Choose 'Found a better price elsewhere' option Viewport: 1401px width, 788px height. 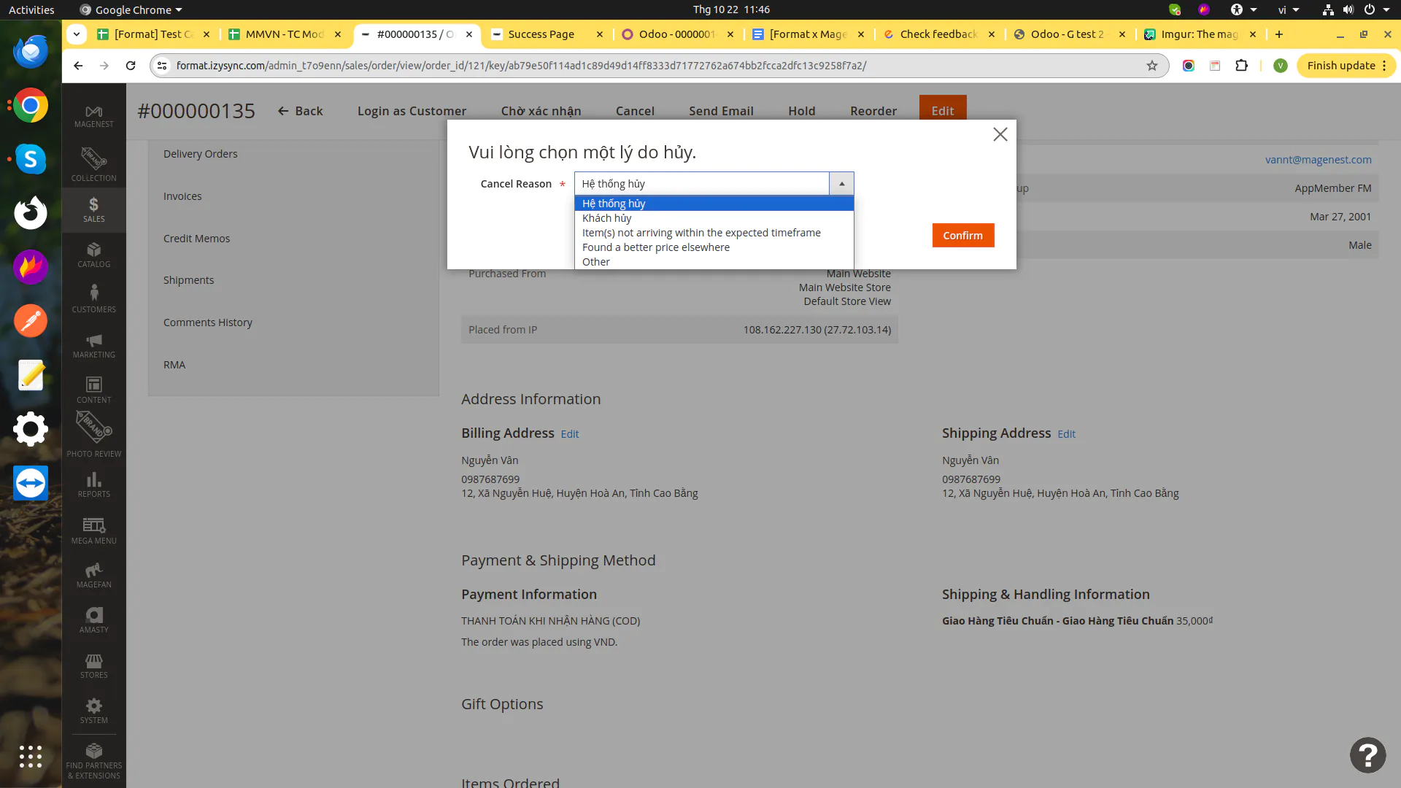[x=655, y=247]
